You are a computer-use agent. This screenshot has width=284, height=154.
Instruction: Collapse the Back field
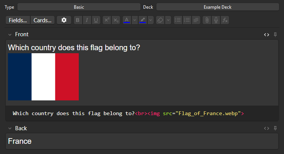click(x=10, y=128)
